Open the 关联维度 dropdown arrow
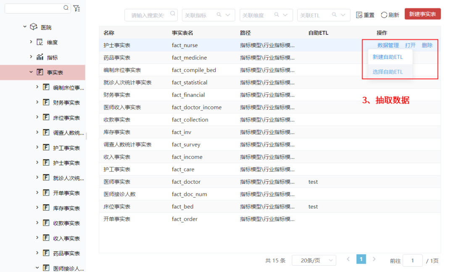454x272 pixels. (x=285, y=15)
